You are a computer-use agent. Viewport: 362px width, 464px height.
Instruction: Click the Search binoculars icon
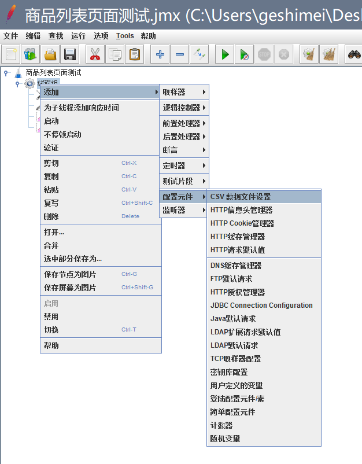click(x=354, y=54)
